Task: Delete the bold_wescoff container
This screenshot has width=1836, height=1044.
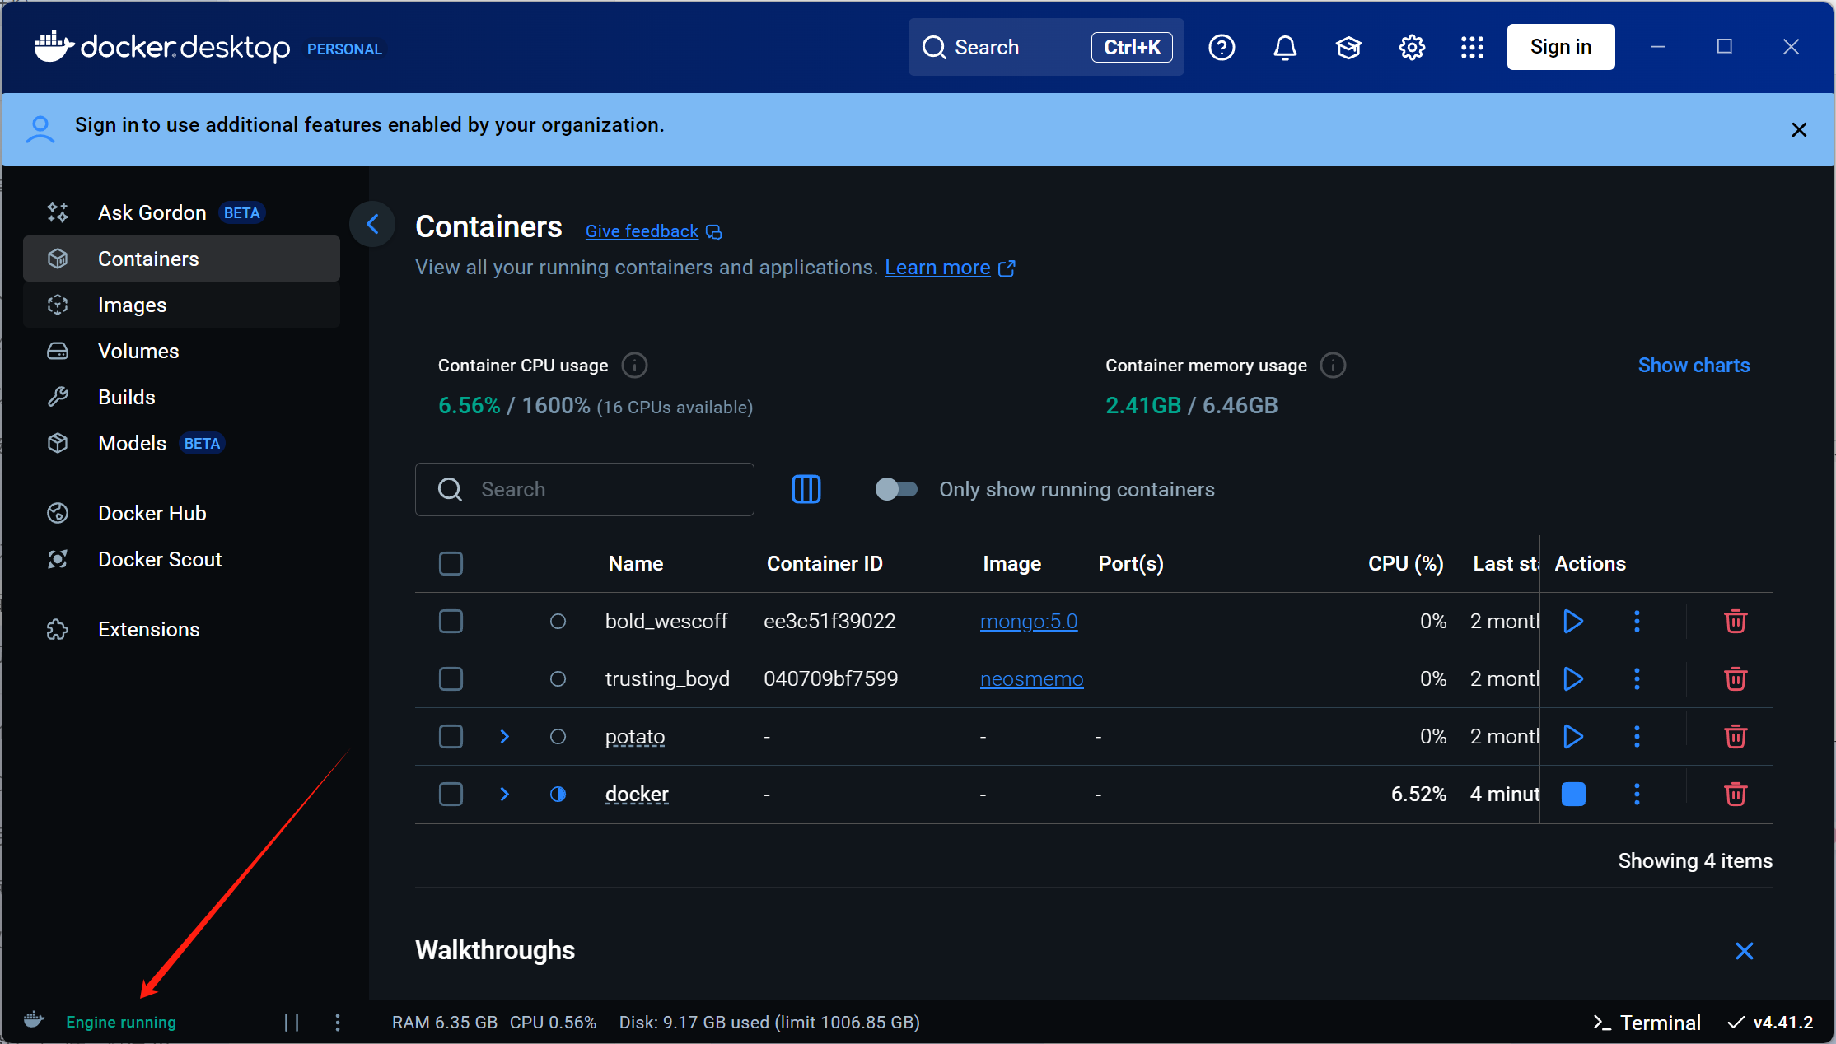Action: pos(1736,621)
